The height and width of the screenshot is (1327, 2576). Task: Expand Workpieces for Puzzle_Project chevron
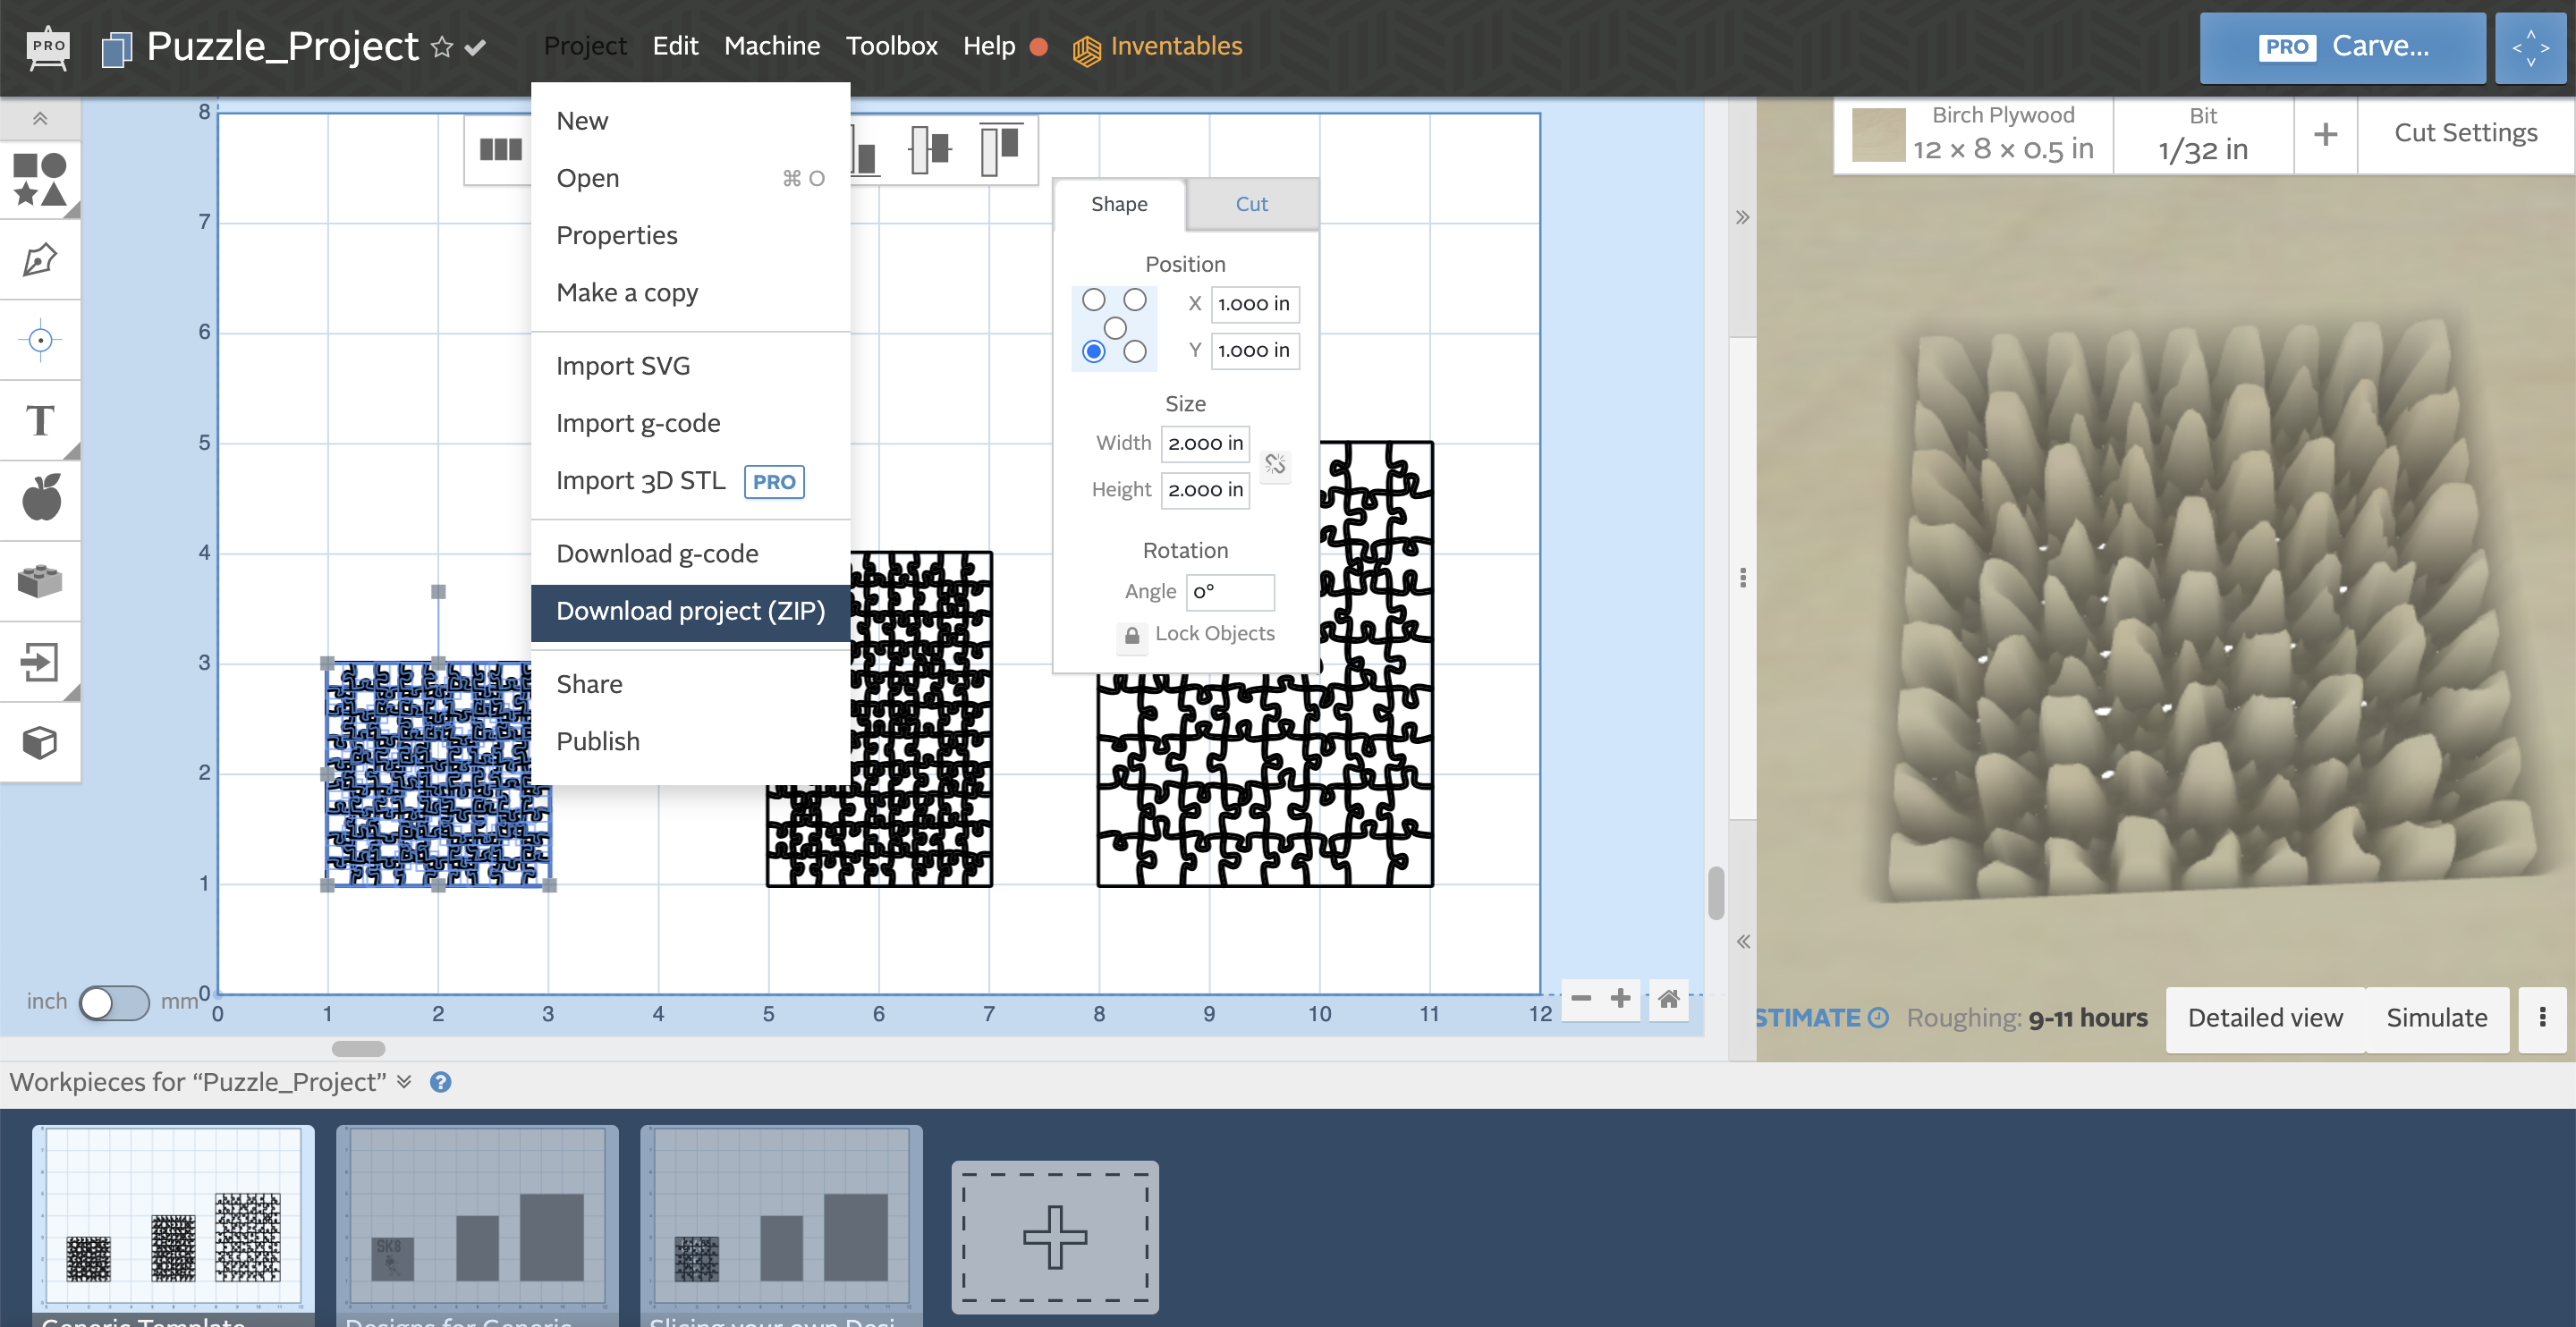(404, 1081)
